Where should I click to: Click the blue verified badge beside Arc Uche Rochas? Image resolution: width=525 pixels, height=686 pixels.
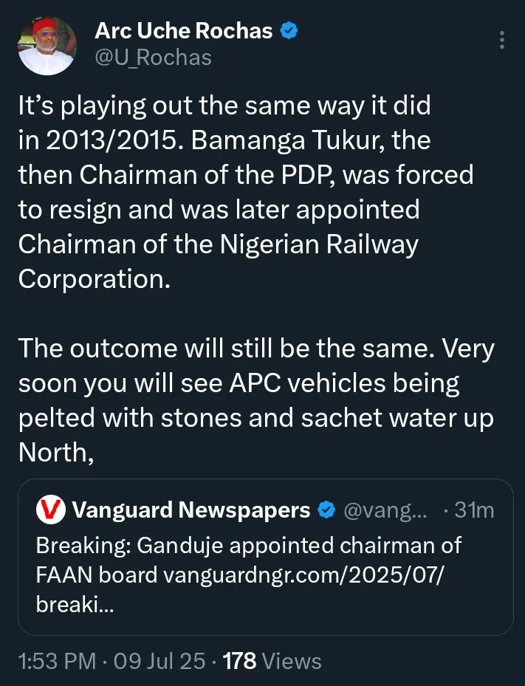(290, 32)
